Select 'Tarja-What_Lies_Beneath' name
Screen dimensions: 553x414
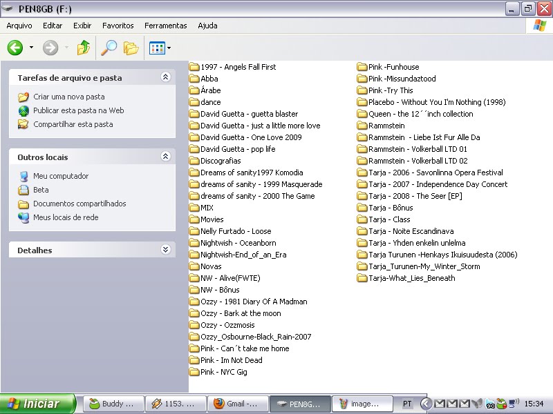411,278
